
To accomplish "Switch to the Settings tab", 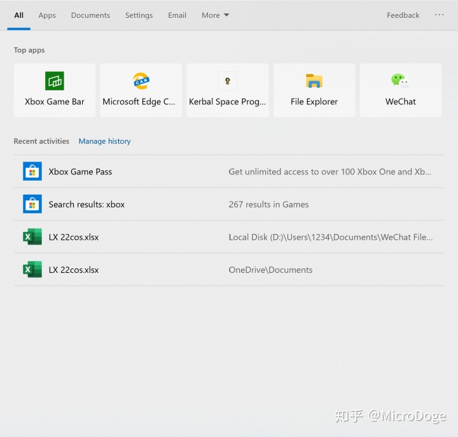I will pos(139,15).
